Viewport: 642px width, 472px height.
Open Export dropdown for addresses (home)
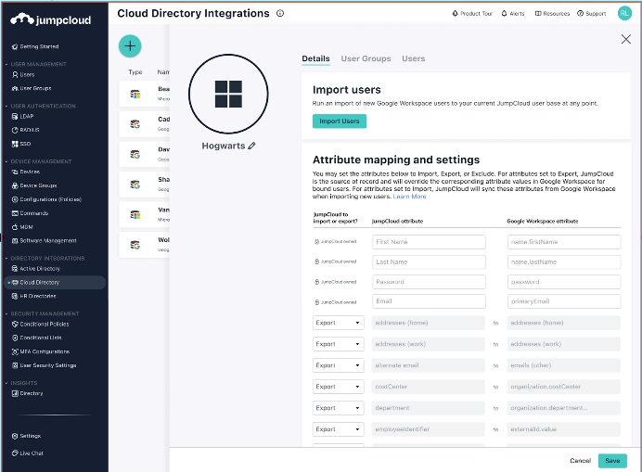[338, 323]
